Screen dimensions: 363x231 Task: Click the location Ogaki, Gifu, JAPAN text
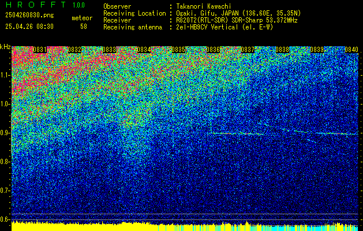238,13
